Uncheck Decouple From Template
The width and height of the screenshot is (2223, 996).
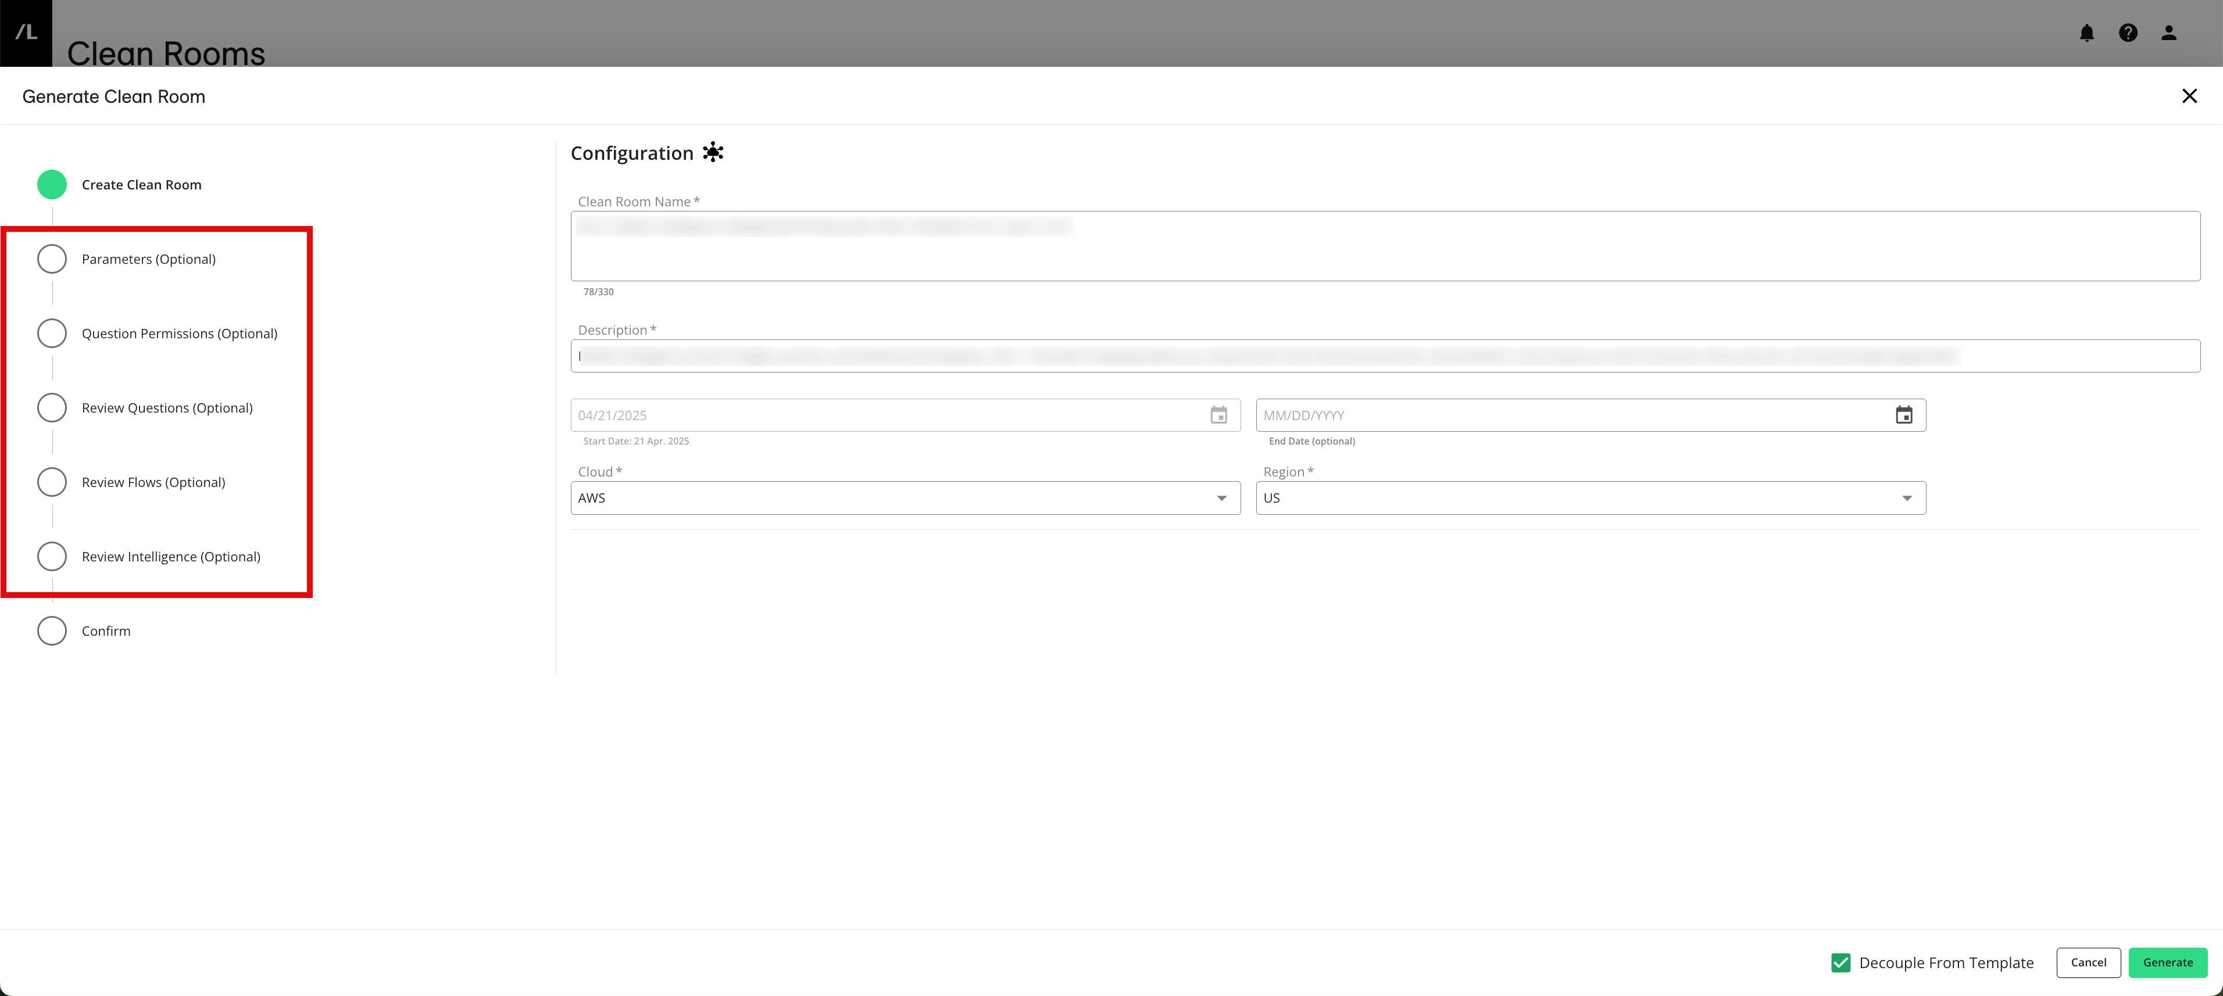click(1840, 962)
